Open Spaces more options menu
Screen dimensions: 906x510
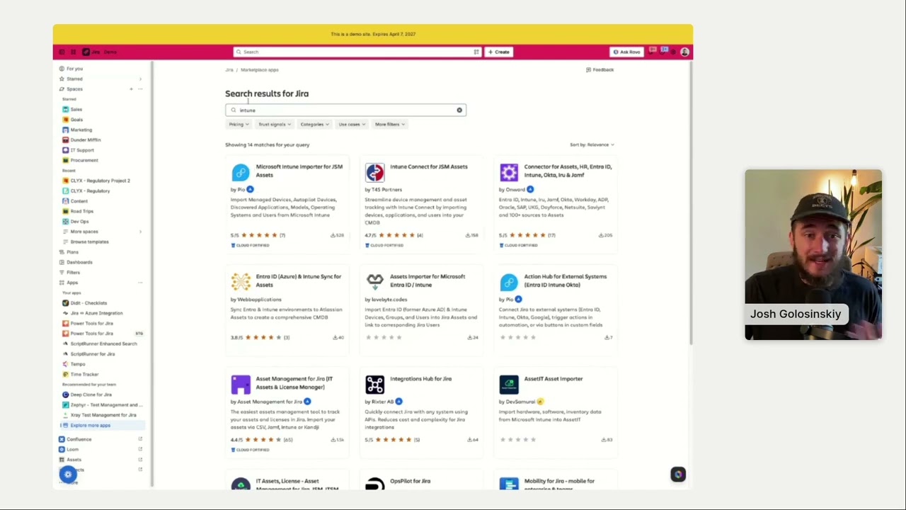click(140, 89)
